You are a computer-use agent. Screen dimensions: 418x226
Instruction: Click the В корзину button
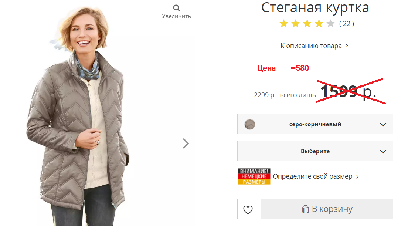(327, 209)
